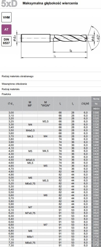
Task: Select the Wewnętrzne chłodzenie row
Action: [x=50, y=84]
